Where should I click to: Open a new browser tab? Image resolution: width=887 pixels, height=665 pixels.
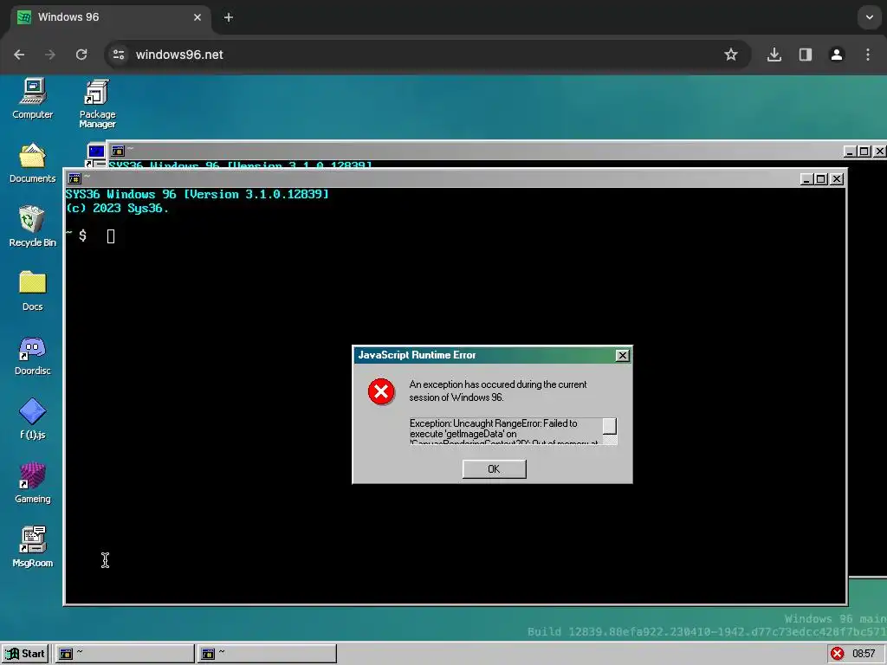pos(229,17)
